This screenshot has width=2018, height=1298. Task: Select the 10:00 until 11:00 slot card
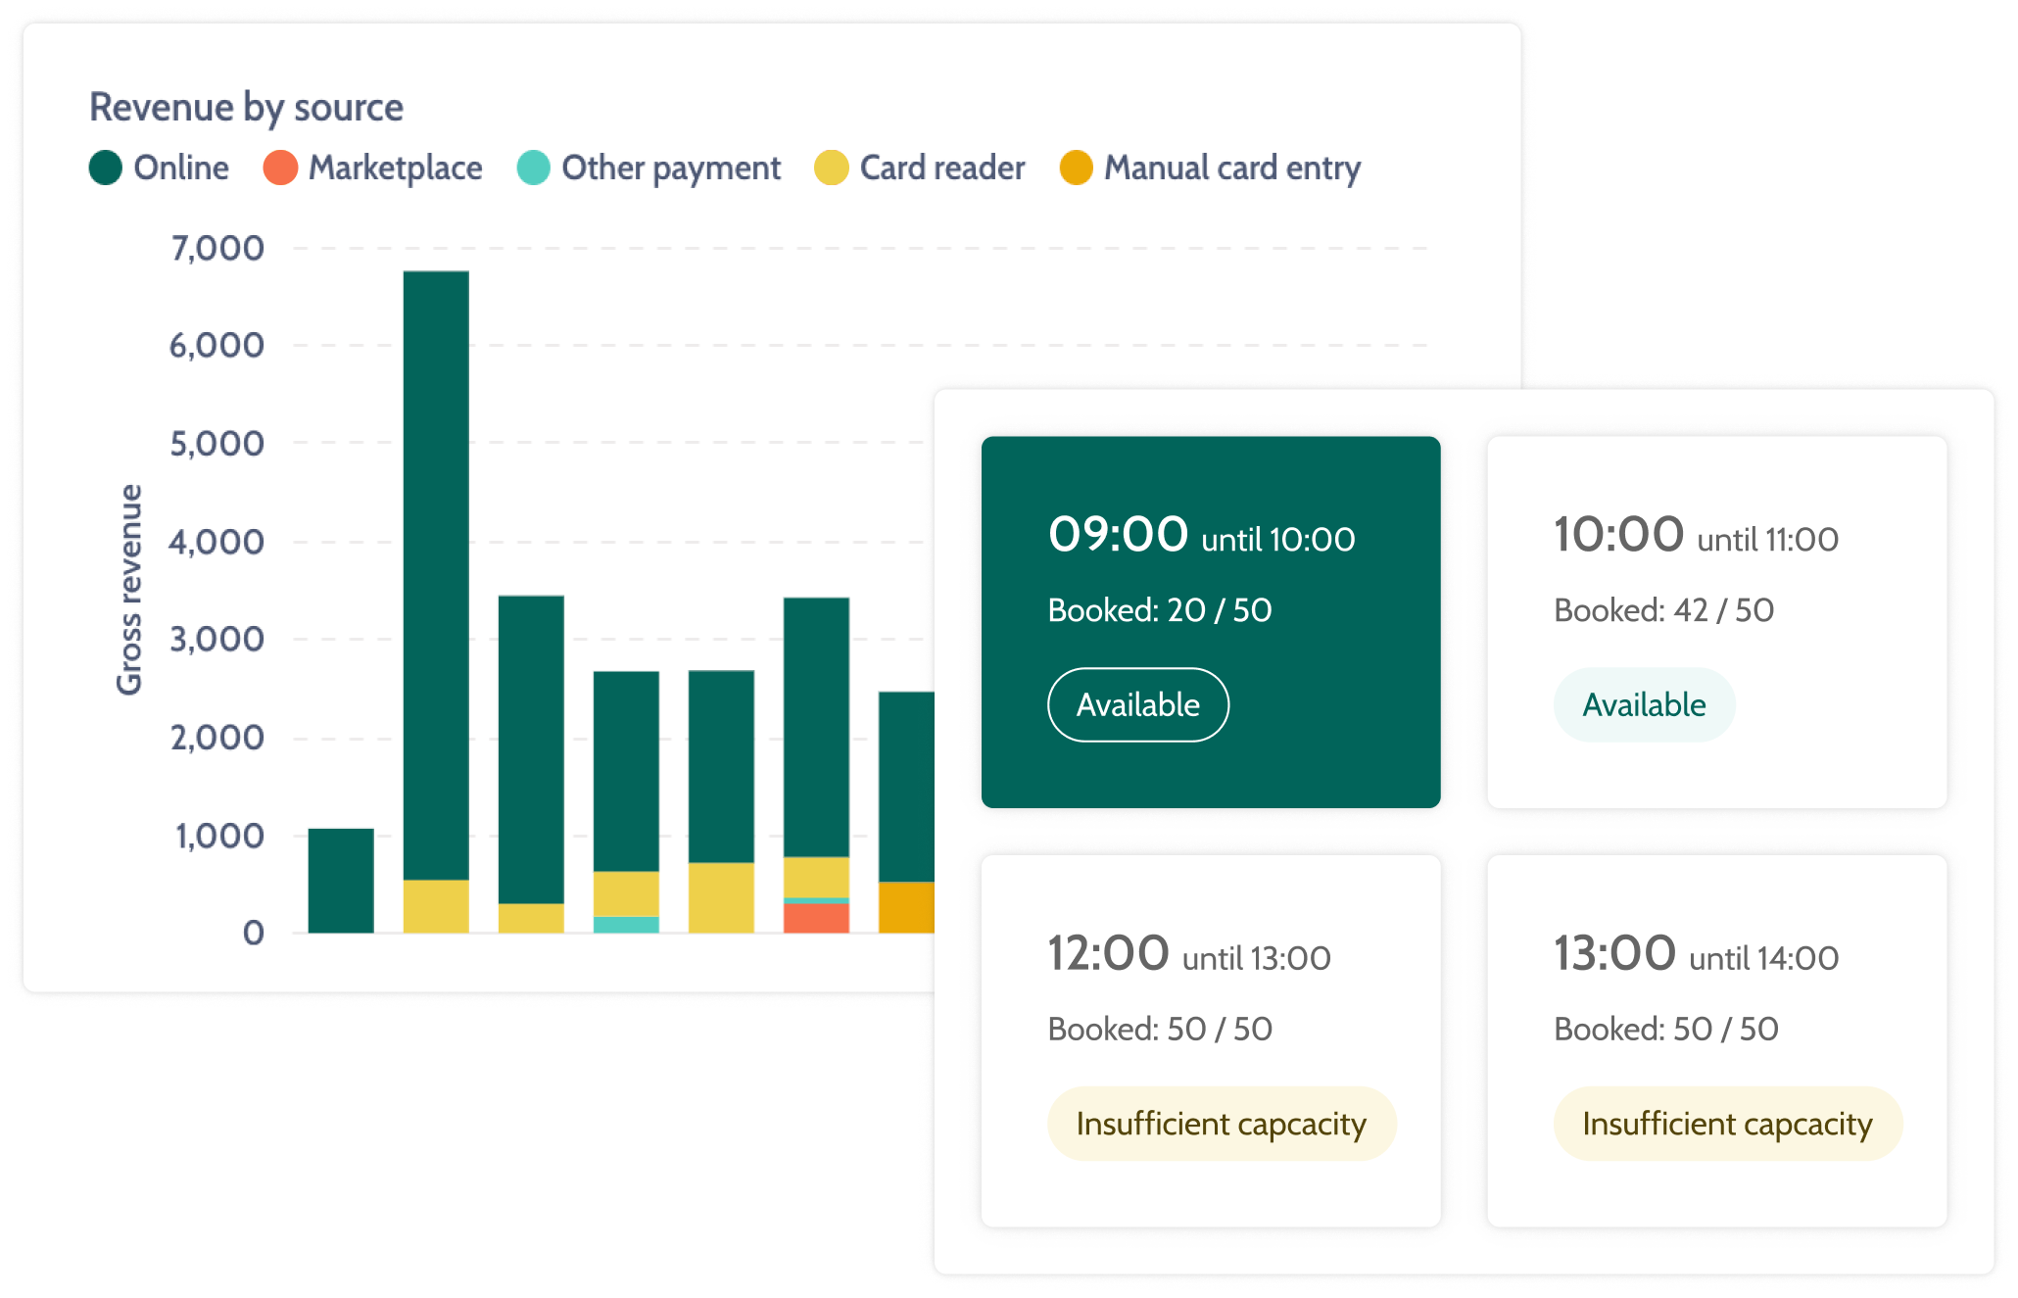(x=1716, y=622)
